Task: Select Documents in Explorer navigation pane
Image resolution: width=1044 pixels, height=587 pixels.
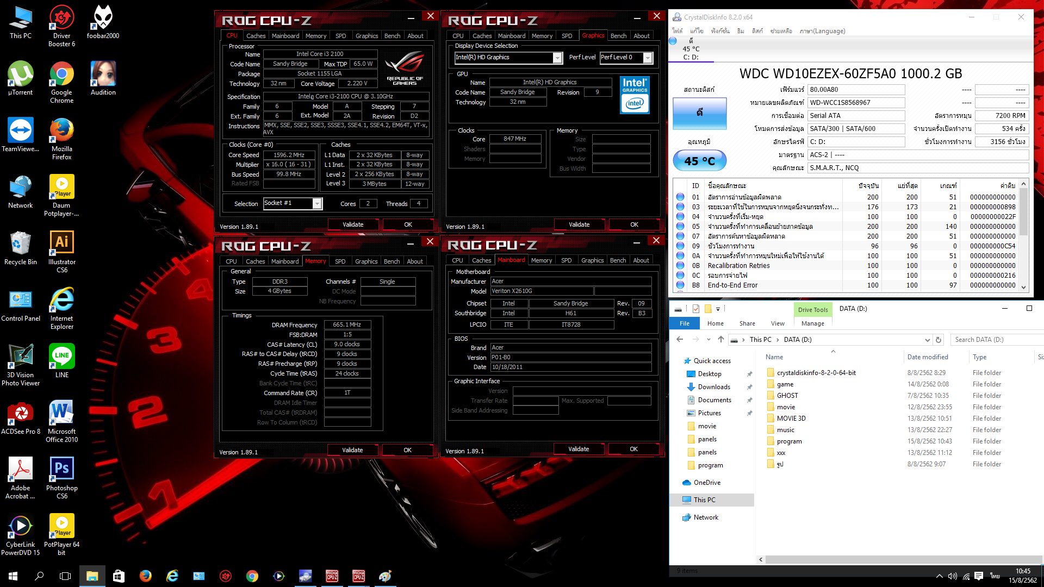Action: 714,400
